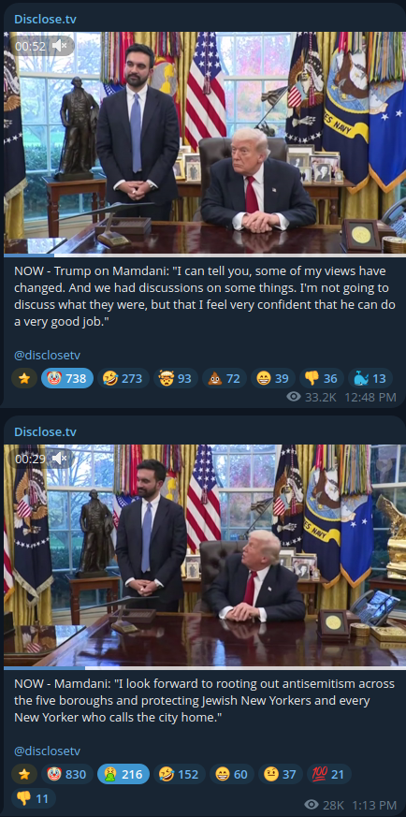Image resolution: width=406 pixels, height=817 pixels.
Task: Open Disclose.tv channel from first post header
Action: 45,20
